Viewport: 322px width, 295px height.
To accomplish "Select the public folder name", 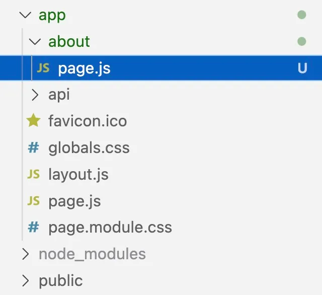I will coord(60,281).
